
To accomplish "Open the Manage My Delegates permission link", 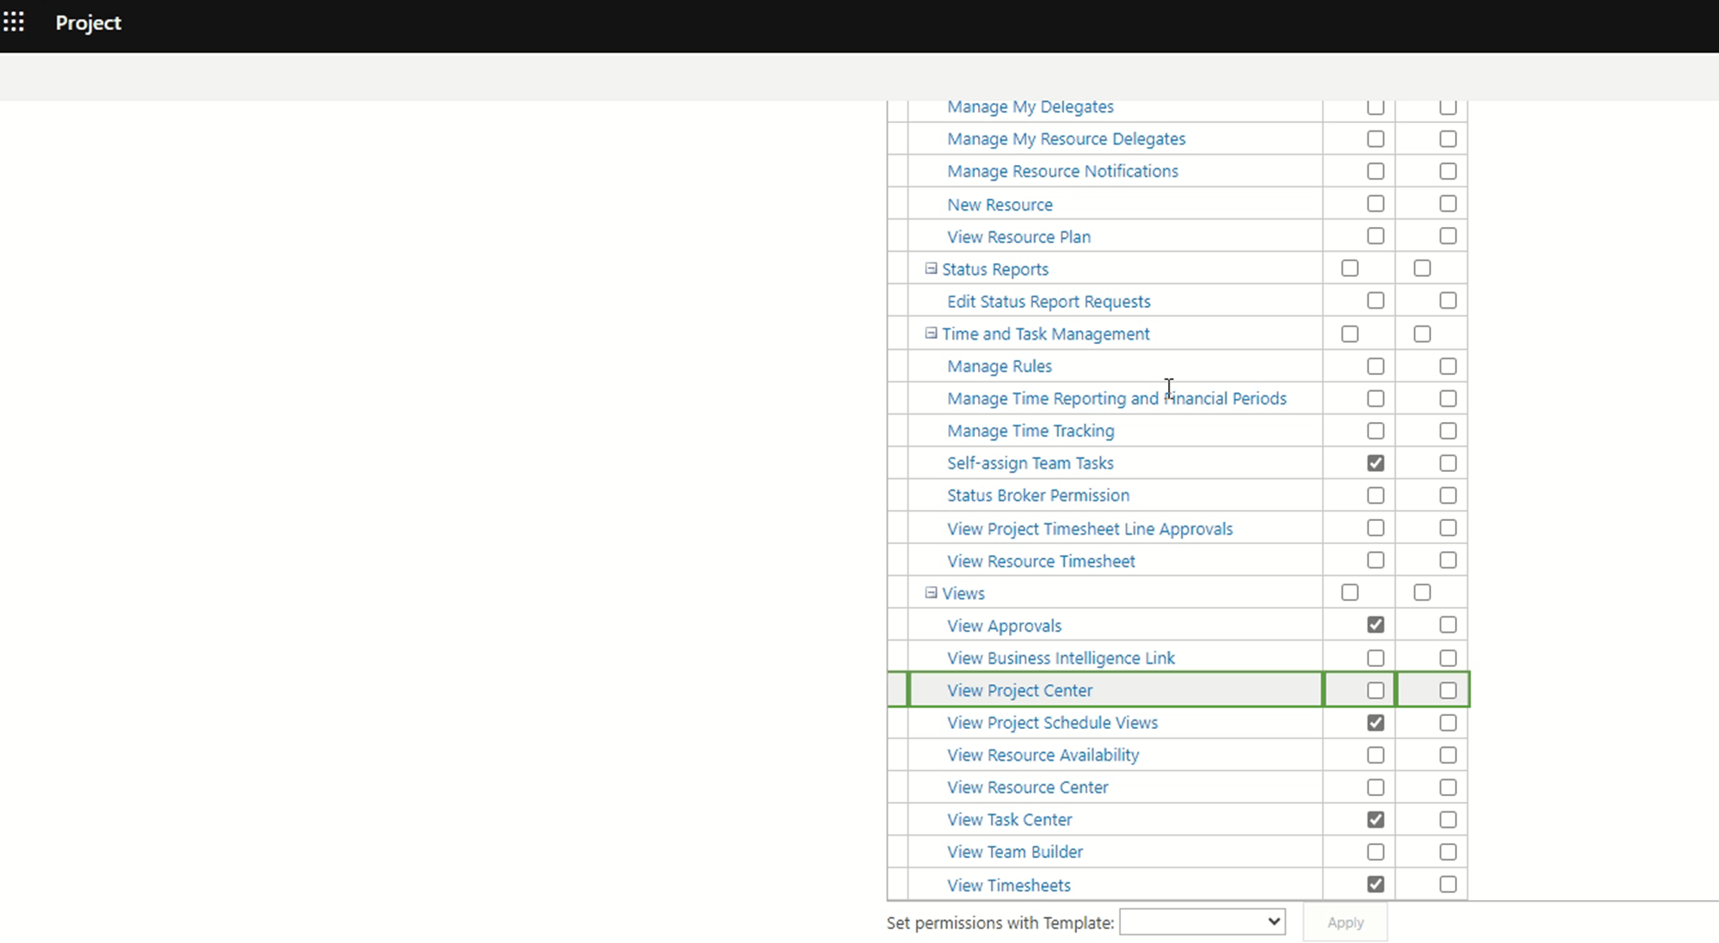I will tap(1030, 107).
